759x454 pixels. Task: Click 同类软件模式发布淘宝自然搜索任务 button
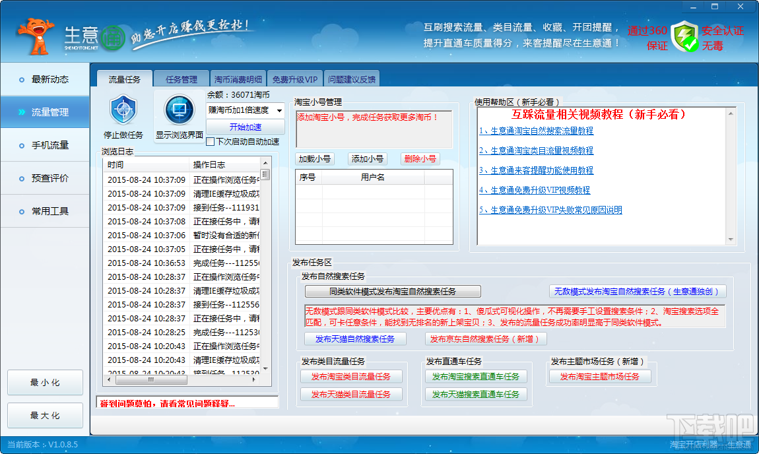[x=393, y=292]
